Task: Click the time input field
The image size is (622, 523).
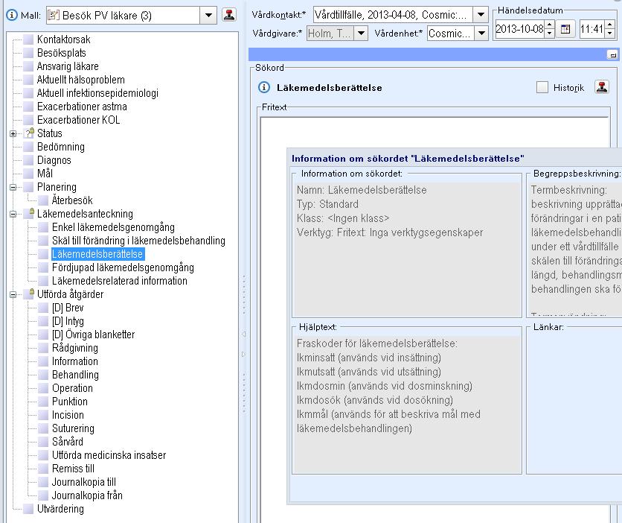Action: (x=592, y=29)
